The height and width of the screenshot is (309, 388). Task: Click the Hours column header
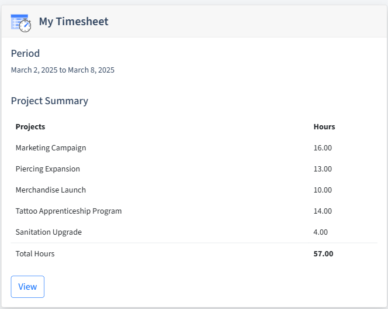(324, 126)
